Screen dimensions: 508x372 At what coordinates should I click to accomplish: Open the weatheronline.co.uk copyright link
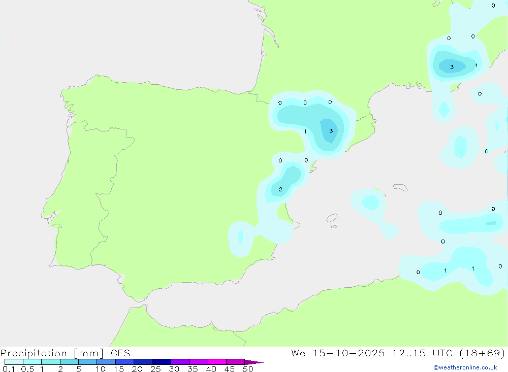tap(465, 367)
